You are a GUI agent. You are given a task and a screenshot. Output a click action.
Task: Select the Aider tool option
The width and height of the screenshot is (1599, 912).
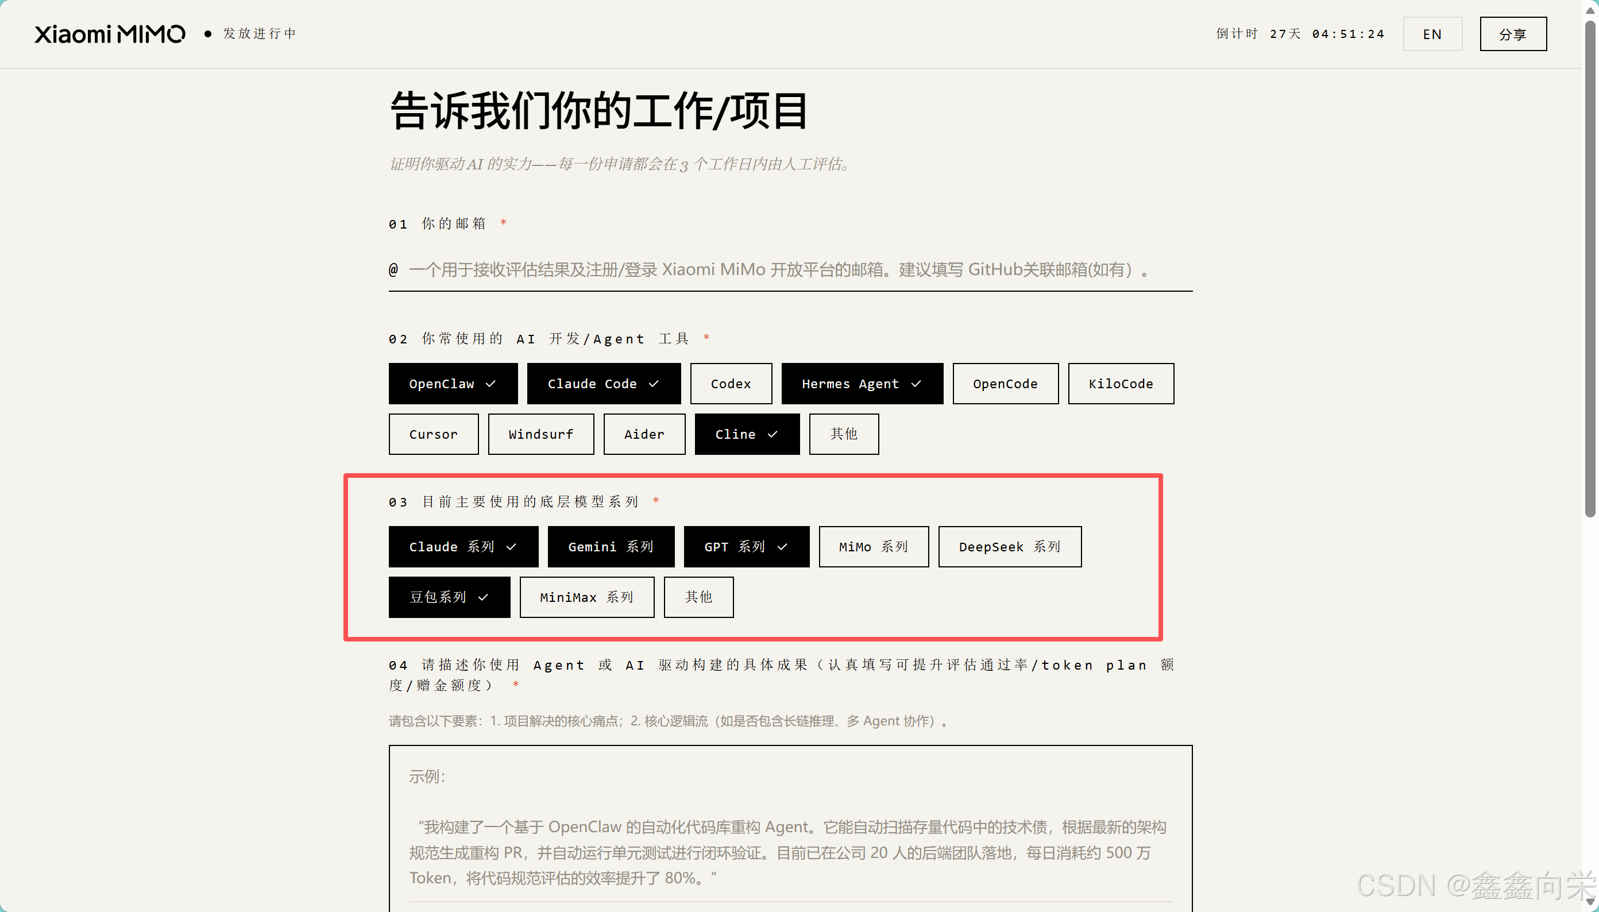coord(644,434)
